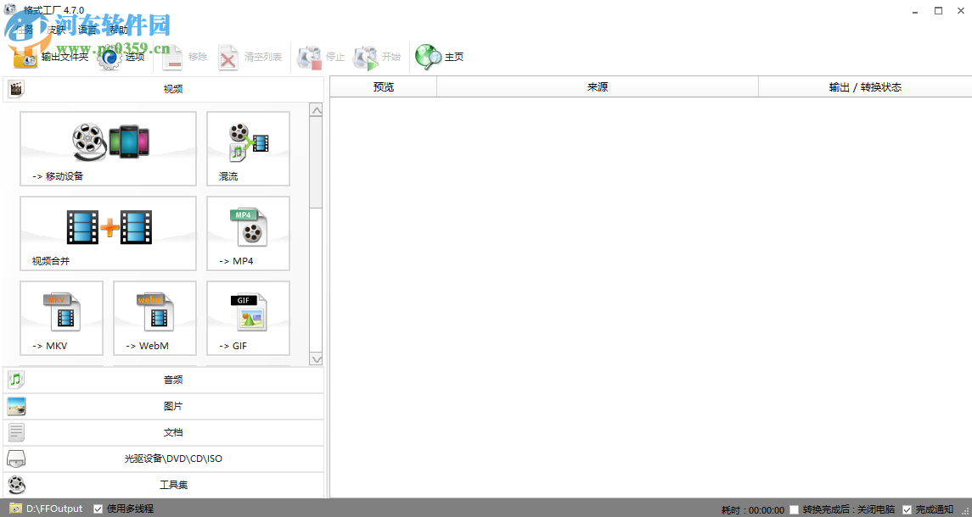Collapse the Video (视频) category panel

[164, 89]
